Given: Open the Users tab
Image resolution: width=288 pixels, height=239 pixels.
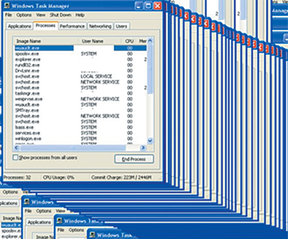Looking at the screenshot, I should pyautogui.click(x=121, y=26).
